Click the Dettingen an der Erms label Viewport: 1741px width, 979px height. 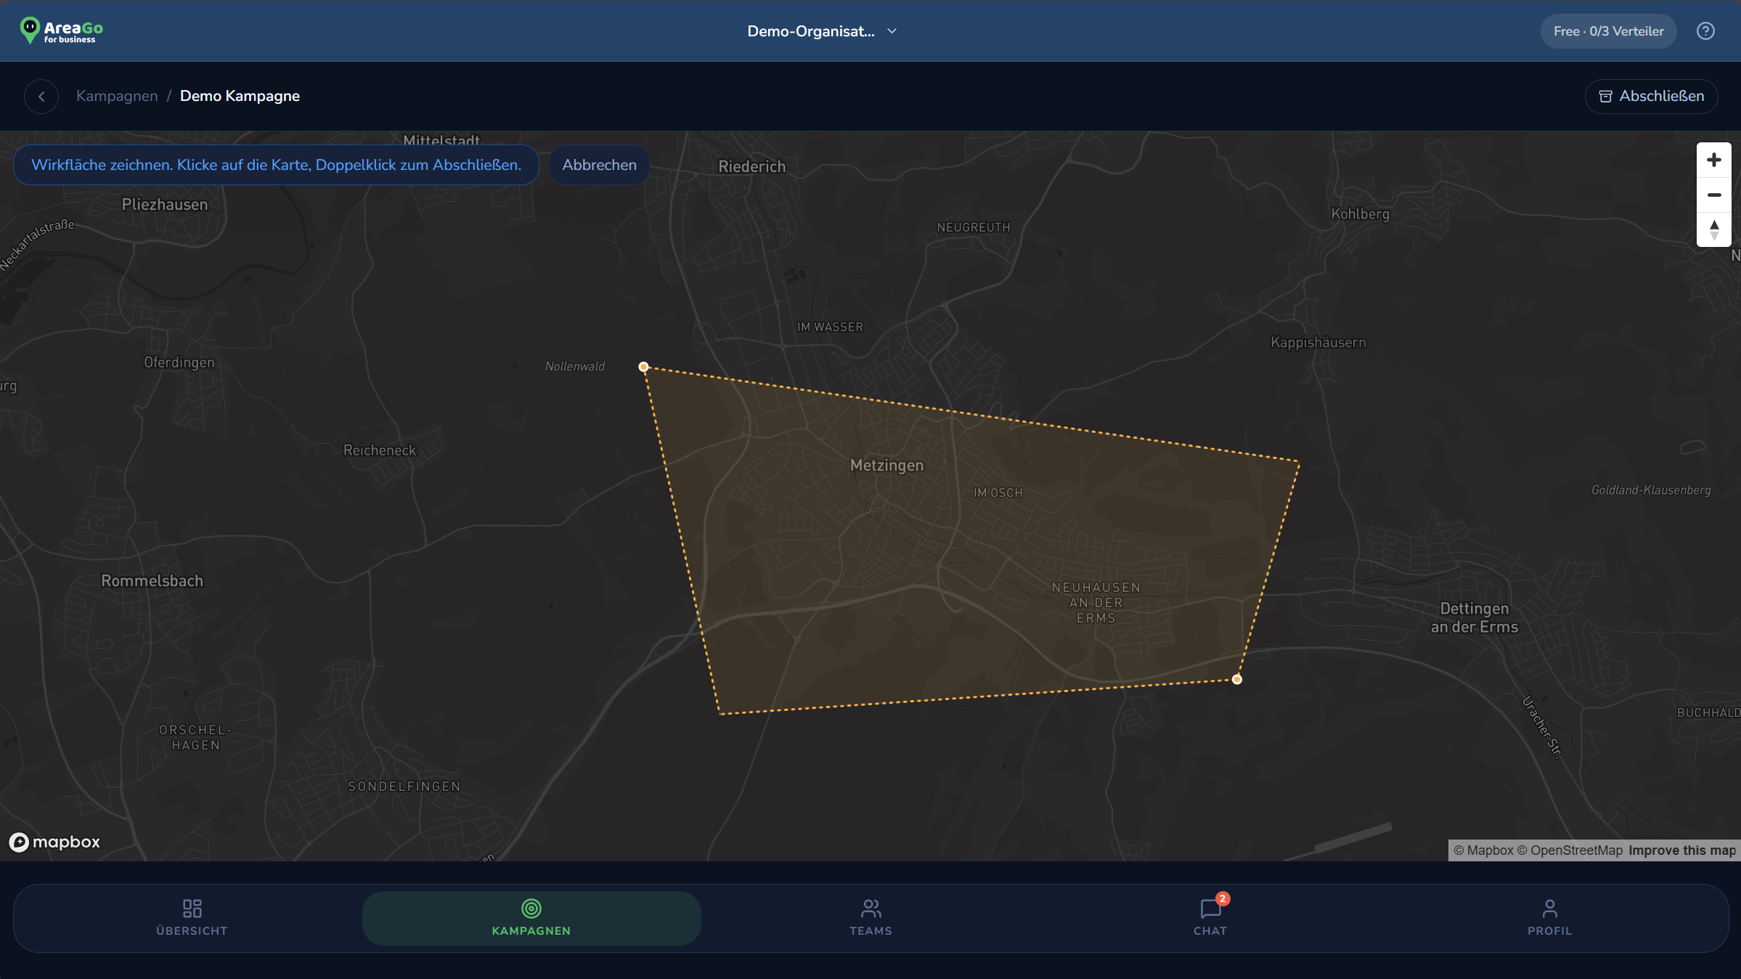point(1475,618)
